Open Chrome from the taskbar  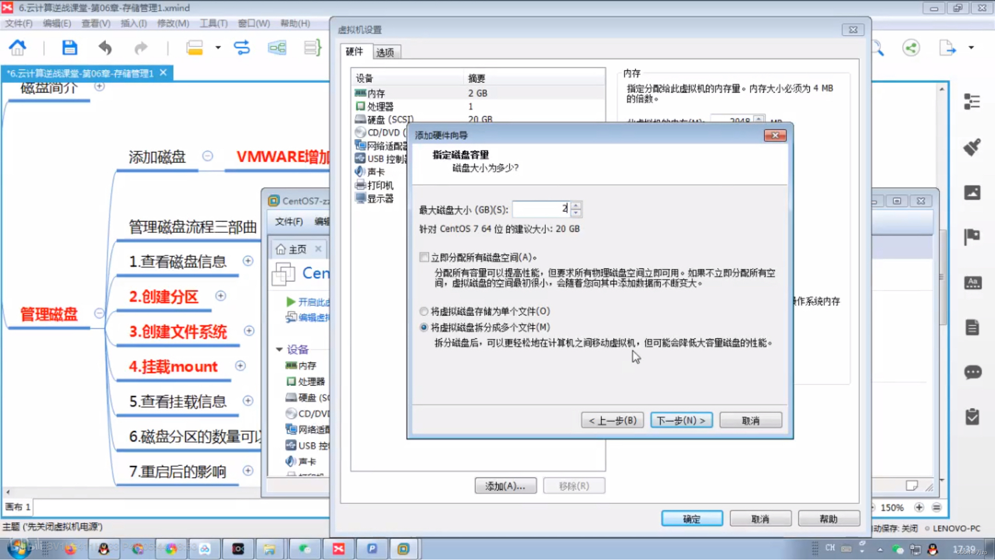(138, 549)
